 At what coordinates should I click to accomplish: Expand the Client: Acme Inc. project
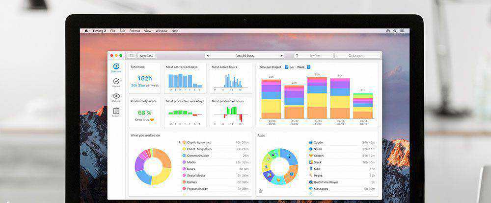(x=180, y=142)
